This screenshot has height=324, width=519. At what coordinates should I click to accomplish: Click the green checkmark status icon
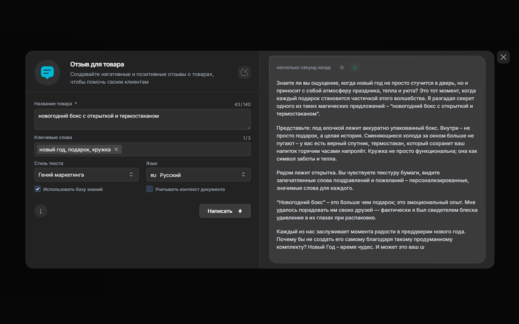tap(355, 67)
